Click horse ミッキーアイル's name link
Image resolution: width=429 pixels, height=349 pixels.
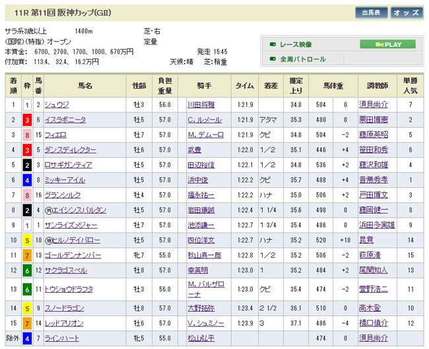point(63,180)
